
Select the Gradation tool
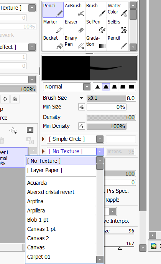tap(96, 42)
